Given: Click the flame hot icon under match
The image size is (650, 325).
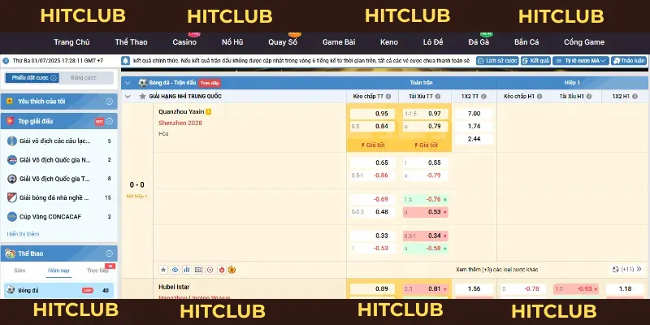Looking at the screenshot, I should click(x=222, y=270).
